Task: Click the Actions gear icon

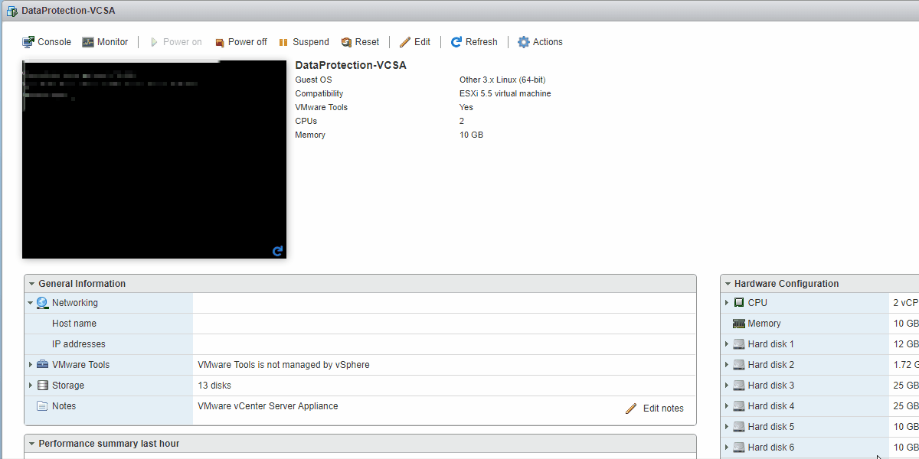Action: tap(524, 42)
